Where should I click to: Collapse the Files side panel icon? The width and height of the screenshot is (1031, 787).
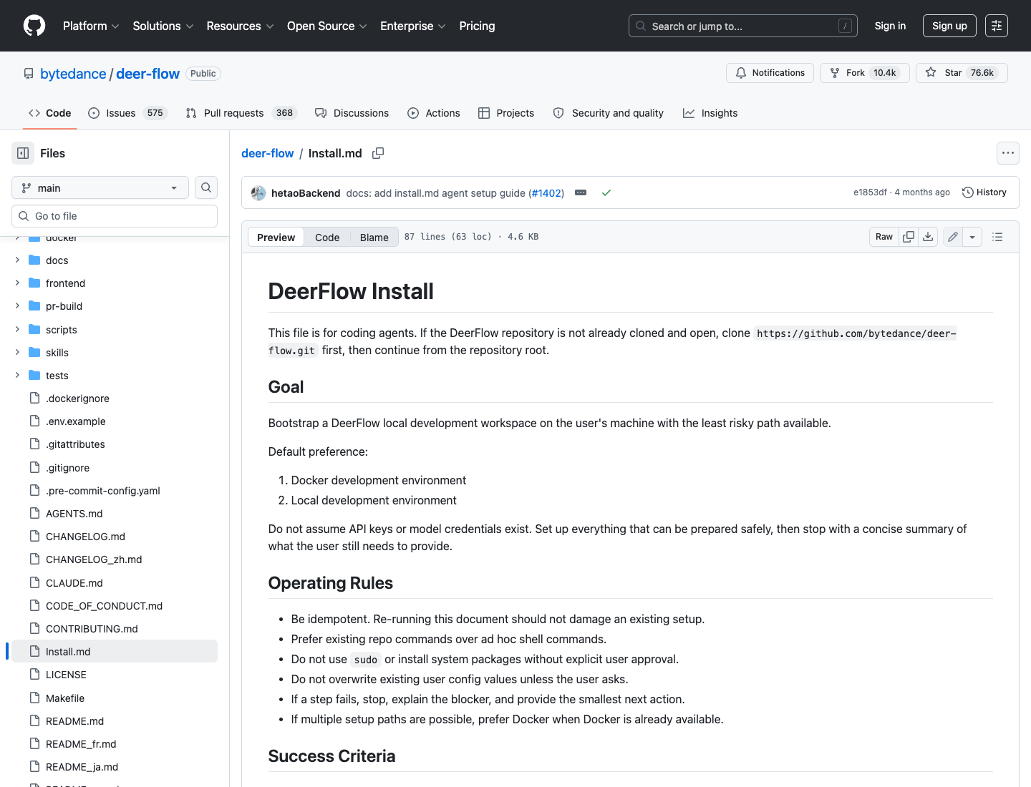(23, 153)
